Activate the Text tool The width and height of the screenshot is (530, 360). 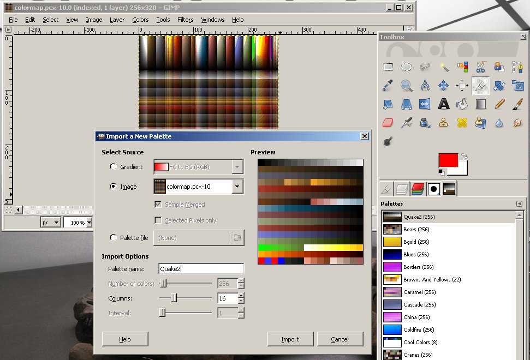coord(443,104)
